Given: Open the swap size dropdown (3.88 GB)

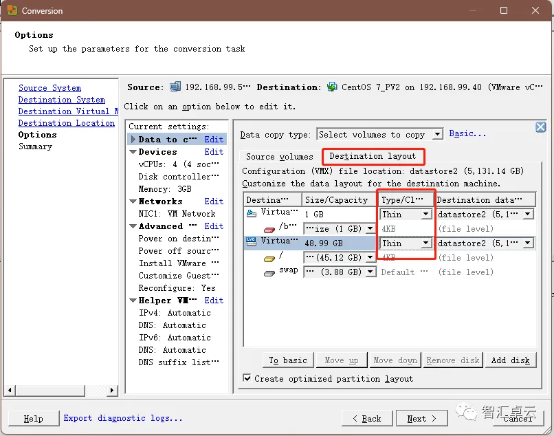Looking at the screenshot, I should pyautogui.click(x=370, y=272).
